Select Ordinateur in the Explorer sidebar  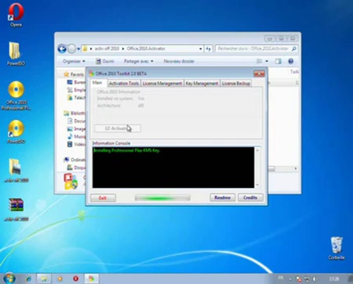tap(74, 160)
